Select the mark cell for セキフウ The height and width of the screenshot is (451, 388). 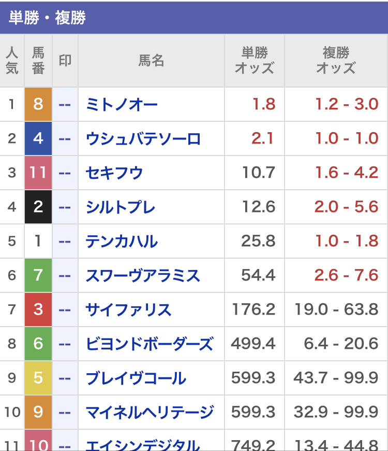coord(65,173)
